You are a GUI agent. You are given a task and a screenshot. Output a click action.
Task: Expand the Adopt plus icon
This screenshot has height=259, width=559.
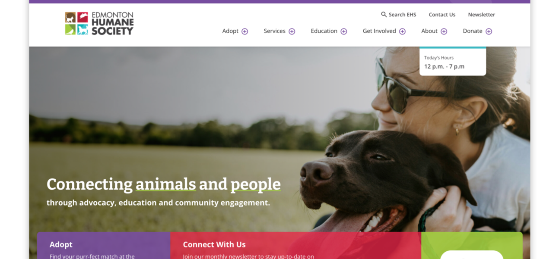point(245,31)
